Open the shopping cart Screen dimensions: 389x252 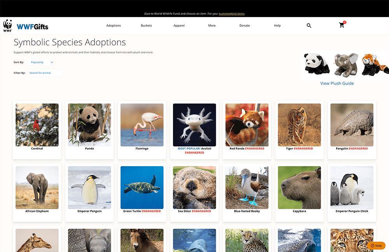(342, 25)
